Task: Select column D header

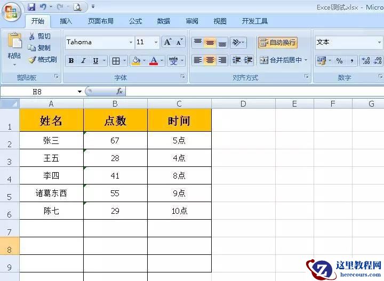Action: (243, 104)
